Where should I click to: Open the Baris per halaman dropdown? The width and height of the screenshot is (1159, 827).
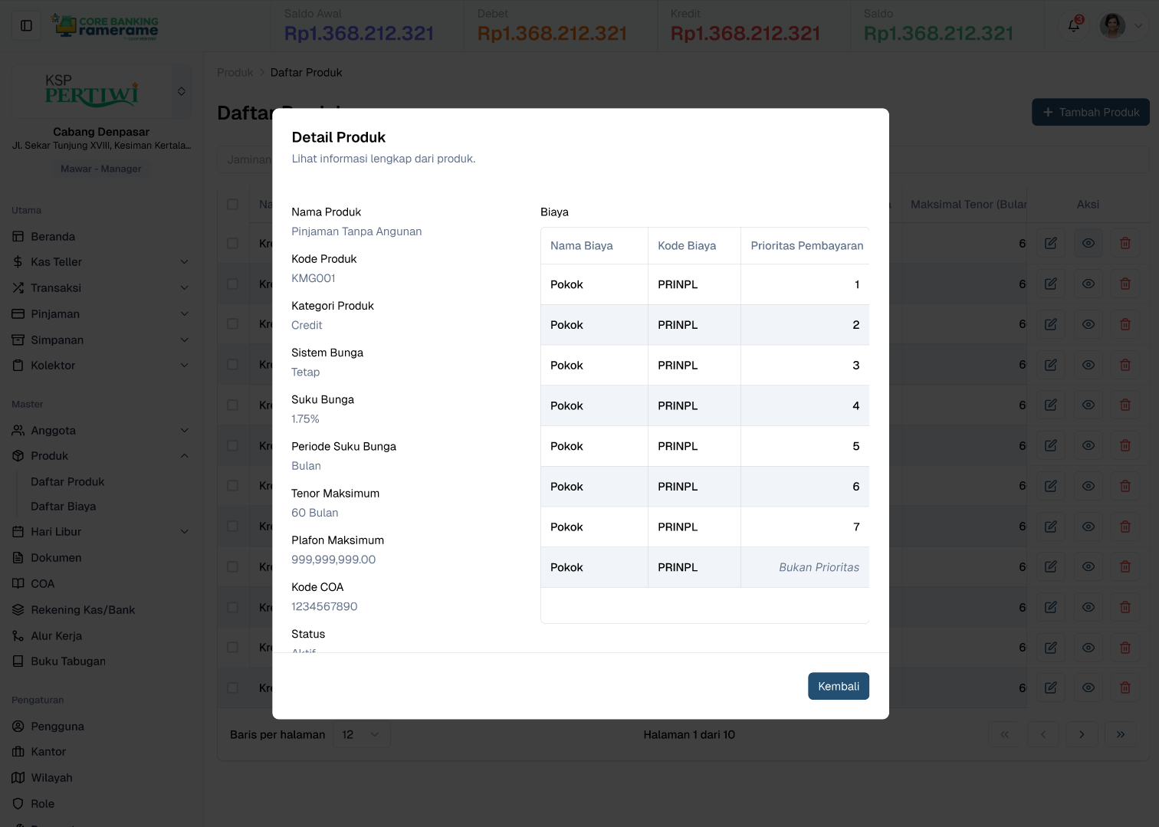[x=361, y=733]
